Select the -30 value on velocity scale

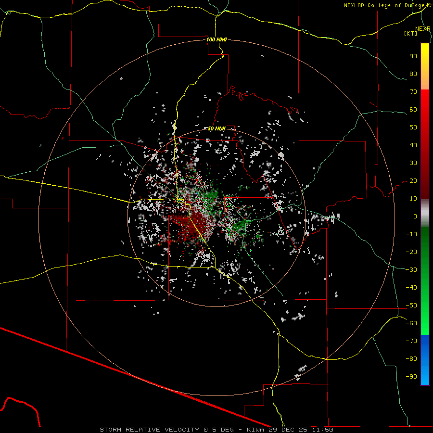[x=411, y=270]
